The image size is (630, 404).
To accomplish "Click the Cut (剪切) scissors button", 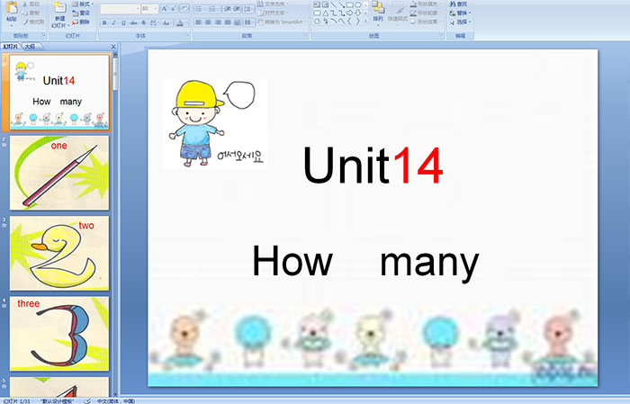I will pyautogui.click(x=31, y=4).
